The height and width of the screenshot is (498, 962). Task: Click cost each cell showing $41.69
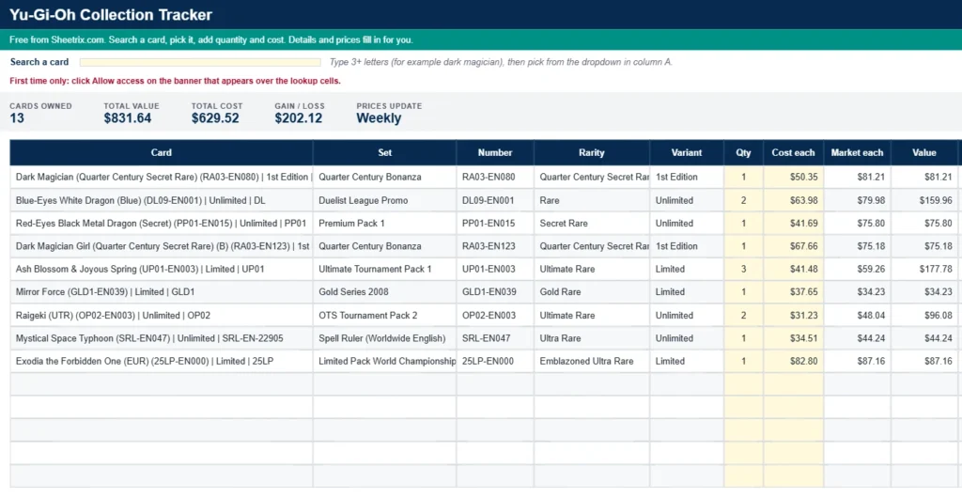pyautogui.click(x=793, y=224)
